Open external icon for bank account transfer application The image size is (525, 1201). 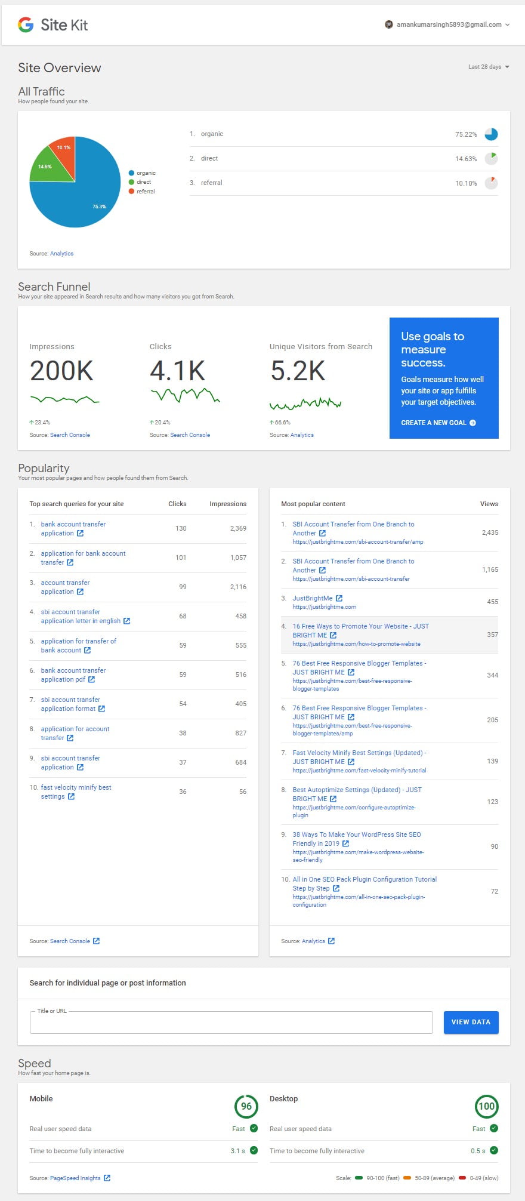pos(80,534)
